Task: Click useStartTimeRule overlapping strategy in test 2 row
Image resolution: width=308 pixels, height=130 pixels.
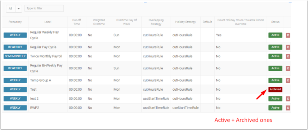Action: pos(156,99)
